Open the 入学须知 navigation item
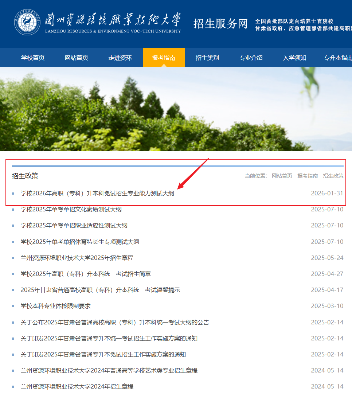 coord(294,58)
